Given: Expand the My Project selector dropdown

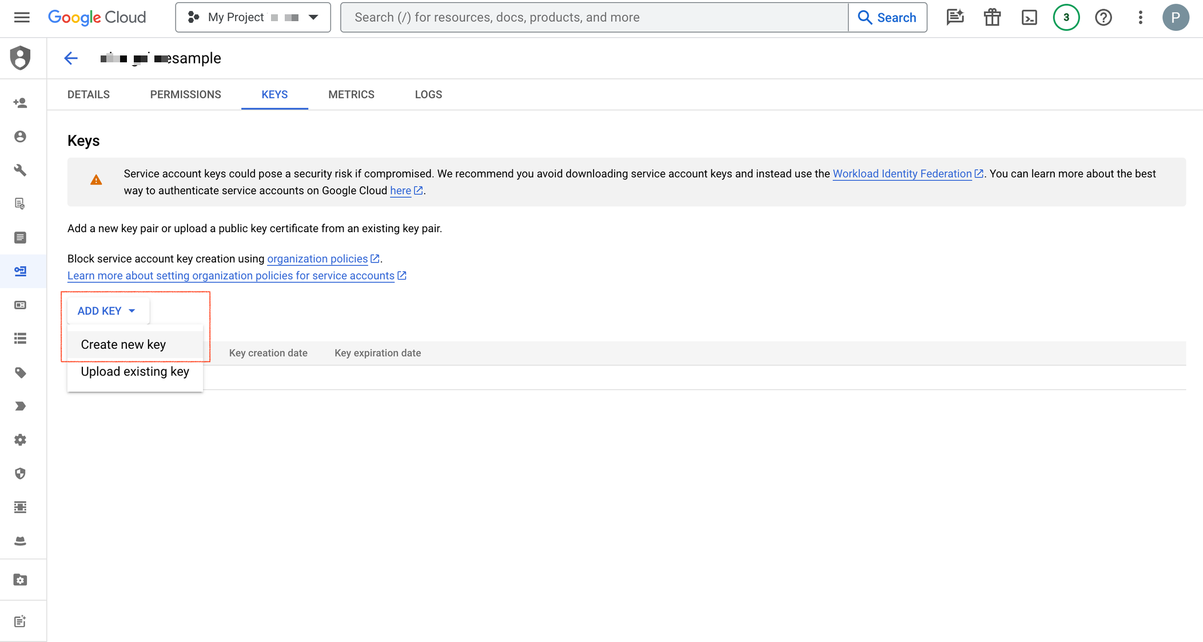Looking at the screenshot, I should point(253,17).
